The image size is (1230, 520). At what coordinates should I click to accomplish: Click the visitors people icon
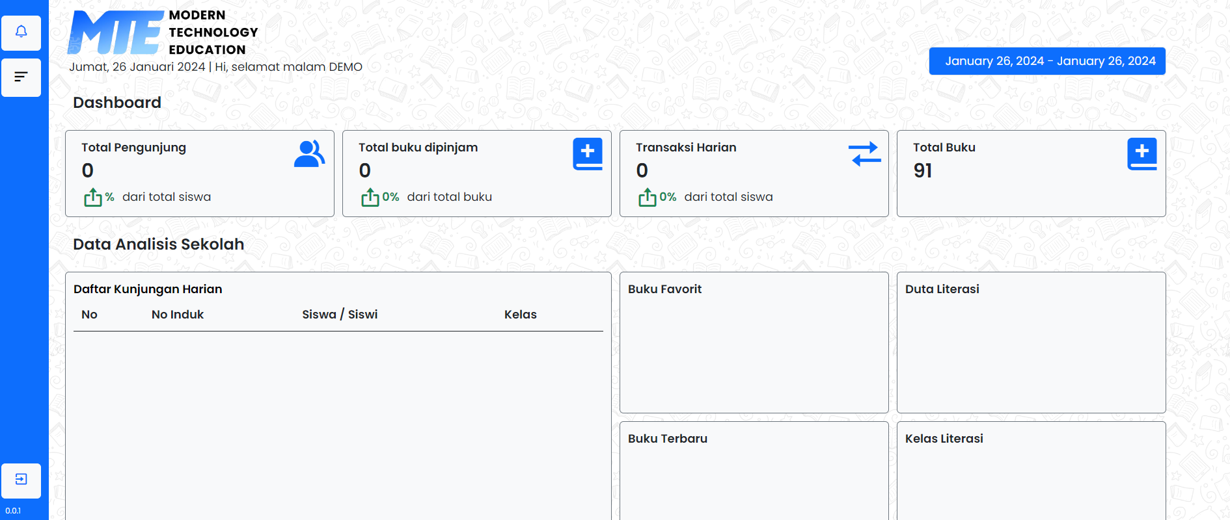(309, 154)
